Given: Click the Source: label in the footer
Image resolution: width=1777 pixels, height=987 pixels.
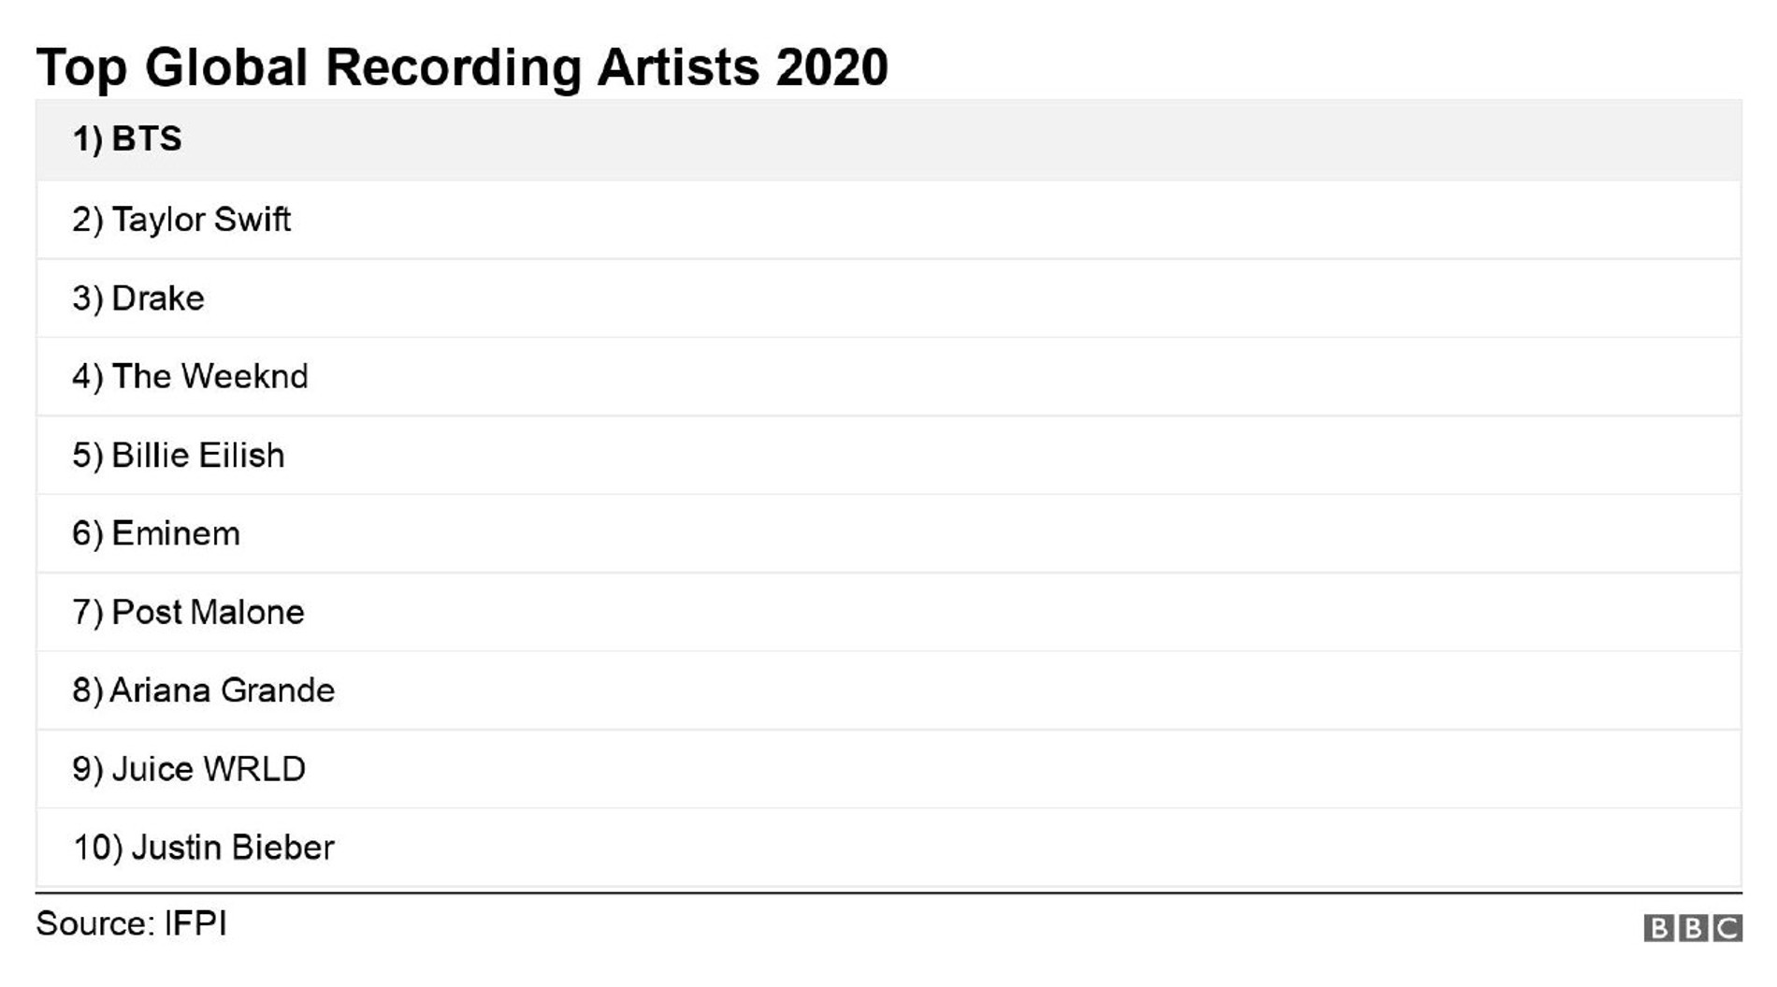Looking at the screenshot, I should coord(95,924).
